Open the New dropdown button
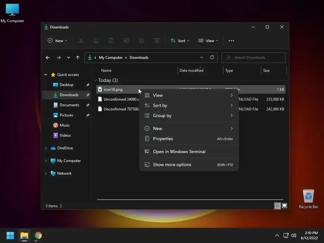Screen dimensions: 324x243 (x=58, y=41)
